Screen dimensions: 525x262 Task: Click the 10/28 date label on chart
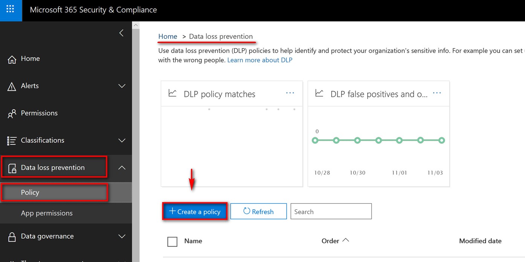click(x=322, y=173)
